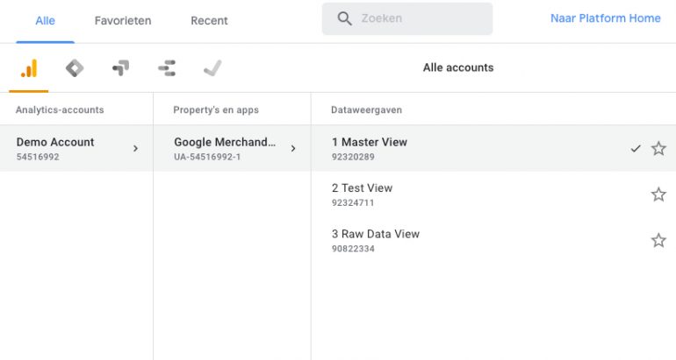Screen dimensions: 676x360
Task: Expand the Google Merchandise property chevron
Action: tap(293, 148)
